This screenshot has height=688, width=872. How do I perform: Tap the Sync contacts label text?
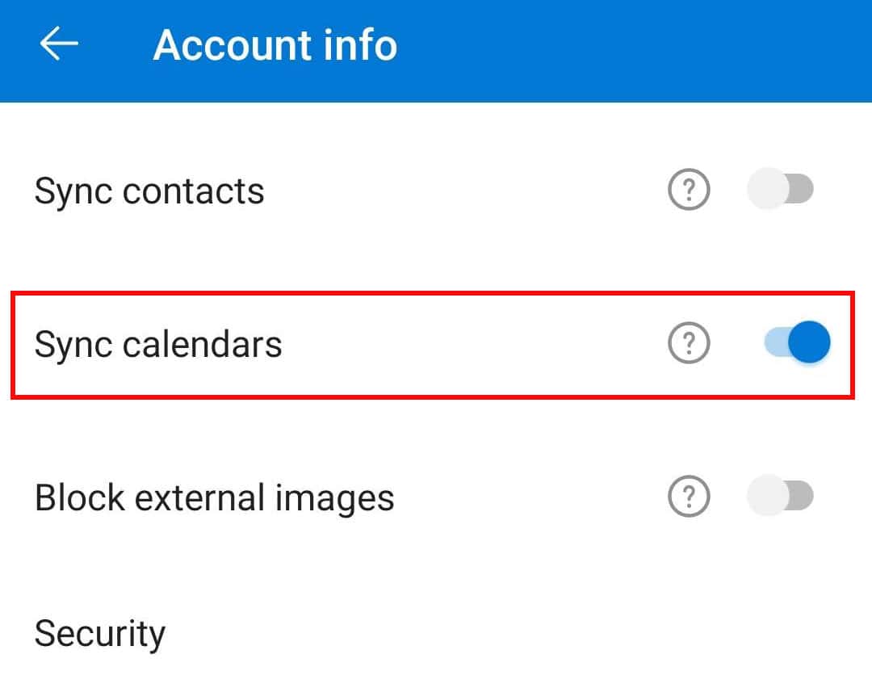coord(149,190)
